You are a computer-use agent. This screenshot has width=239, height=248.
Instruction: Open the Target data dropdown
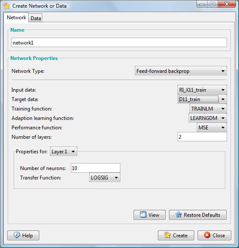coord(202,99)
